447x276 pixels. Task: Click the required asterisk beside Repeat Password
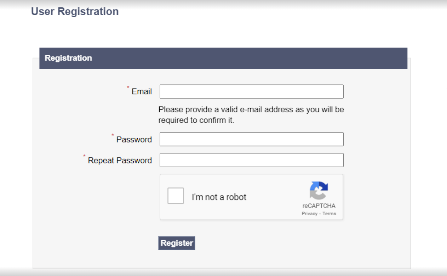[85, 156]
